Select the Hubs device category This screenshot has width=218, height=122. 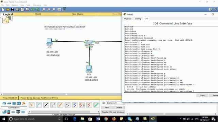click(x=14, y=103)
